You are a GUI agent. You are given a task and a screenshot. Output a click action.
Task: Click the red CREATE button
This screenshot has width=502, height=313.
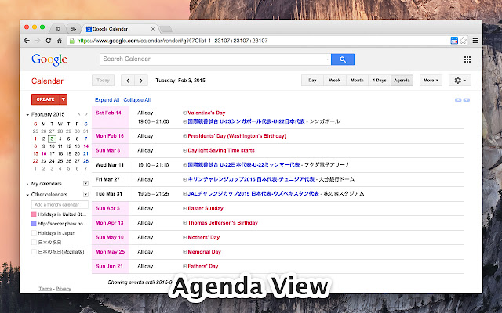point(45,99)
